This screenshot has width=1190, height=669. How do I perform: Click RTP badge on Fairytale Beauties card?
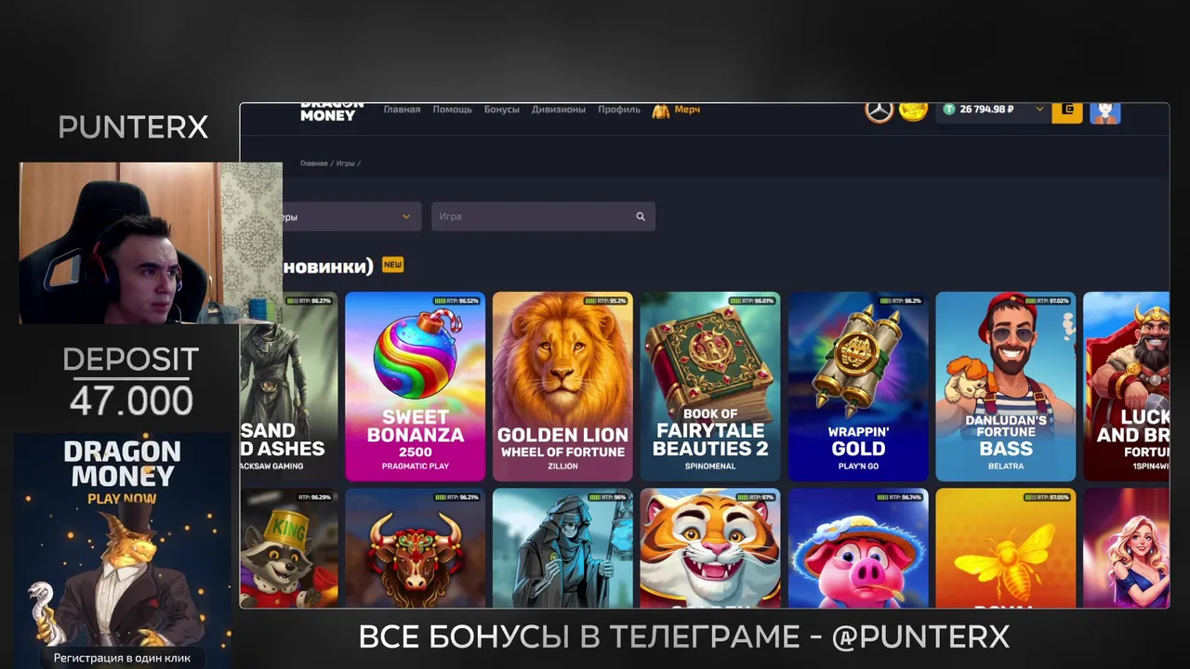[x=751, y=301]
